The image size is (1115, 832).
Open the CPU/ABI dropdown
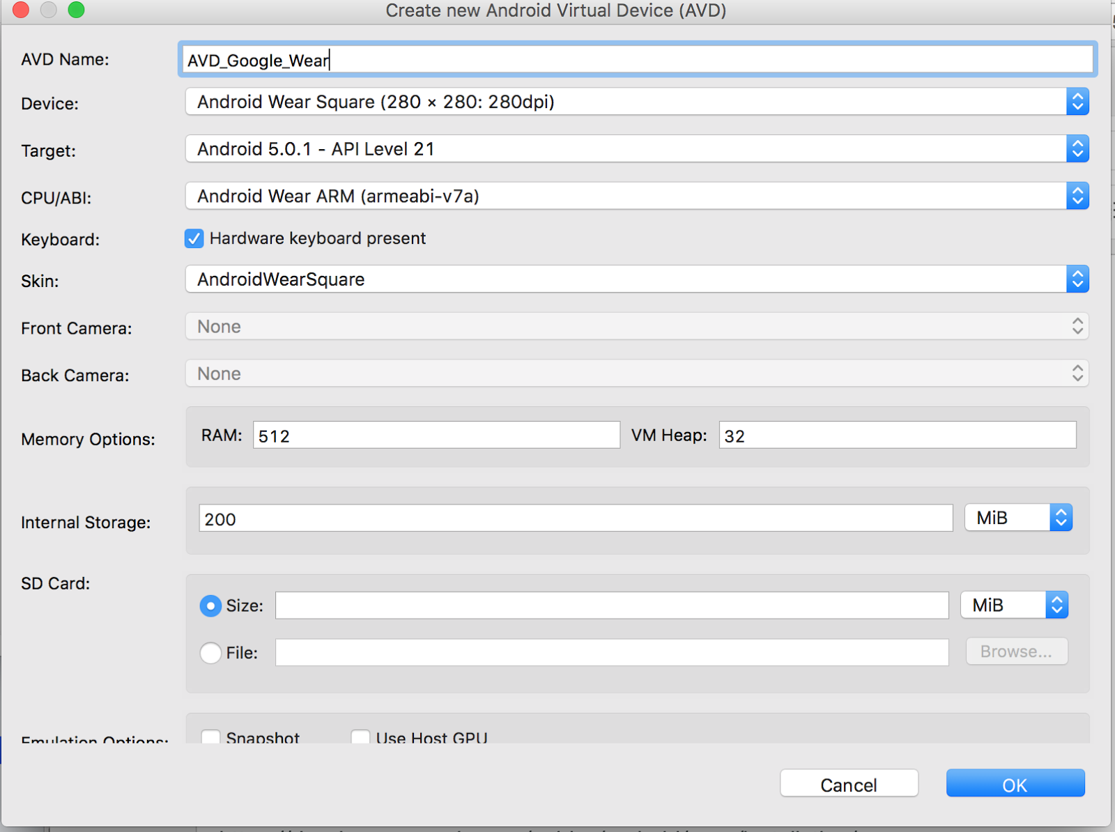tap(637, 197)
